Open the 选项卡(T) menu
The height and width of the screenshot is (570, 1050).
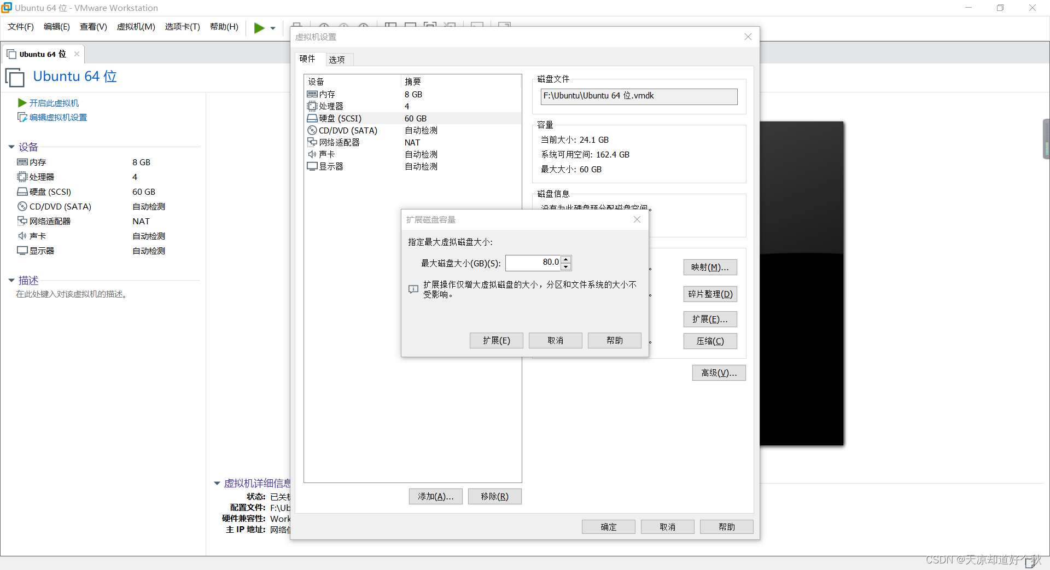183,27
